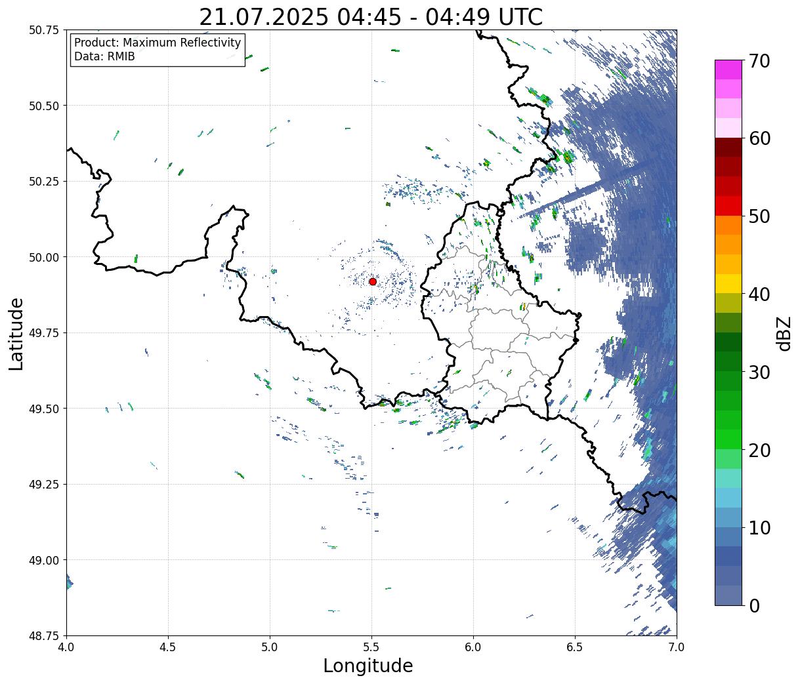Click the colorbar tick label 40

pyautogui.click(x=759, y=294)
